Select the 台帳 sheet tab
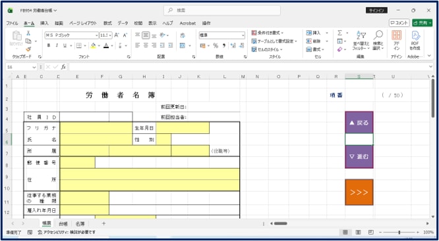This screenshot has width=439, height=241. pyautogui.click(x=63, y=223)
